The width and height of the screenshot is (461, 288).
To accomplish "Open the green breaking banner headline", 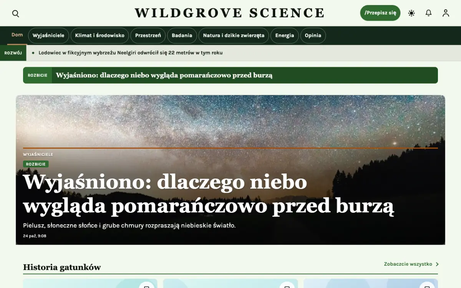I will point(164,75).
